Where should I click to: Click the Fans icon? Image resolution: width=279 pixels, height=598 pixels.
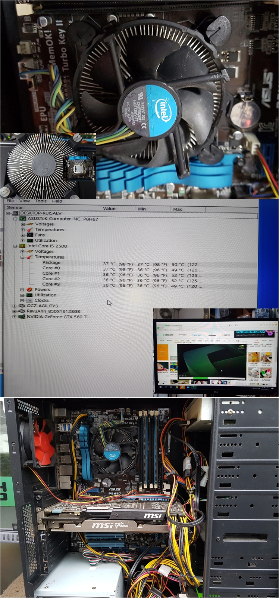coord(30,235)
